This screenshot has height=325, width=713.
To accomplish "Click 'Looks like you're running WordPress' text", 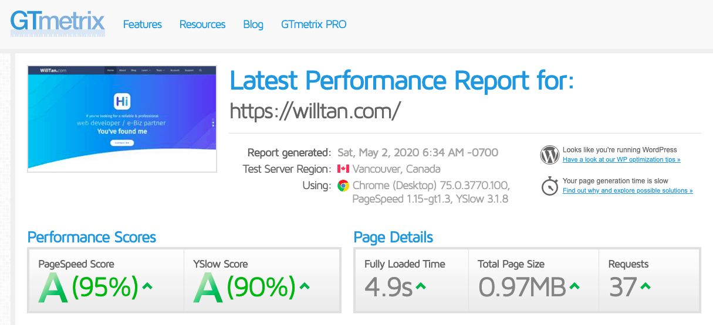I will click(x=620, y=150).
